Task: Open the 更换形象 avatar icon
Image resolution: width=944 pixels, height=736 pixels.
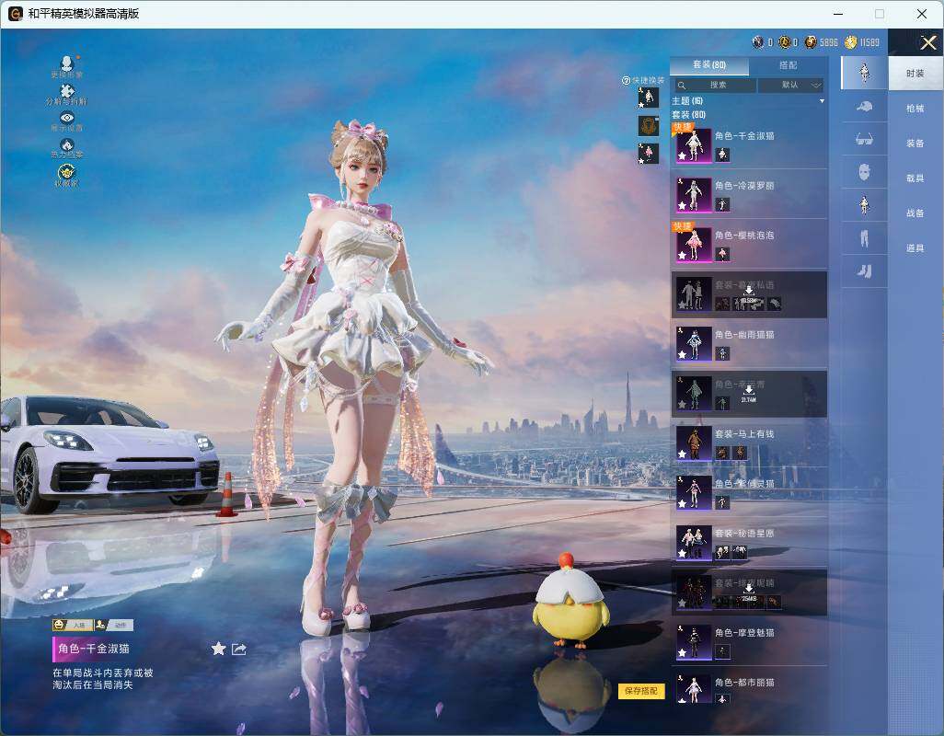Action: click(x=67, y=63)
